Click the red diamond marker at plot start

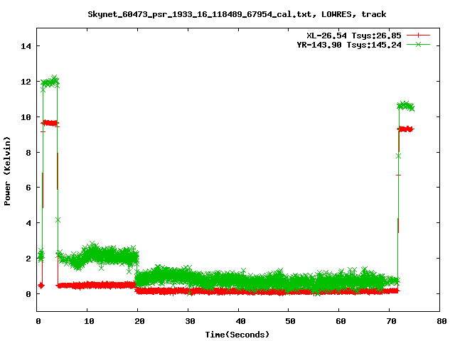[41, 285]
